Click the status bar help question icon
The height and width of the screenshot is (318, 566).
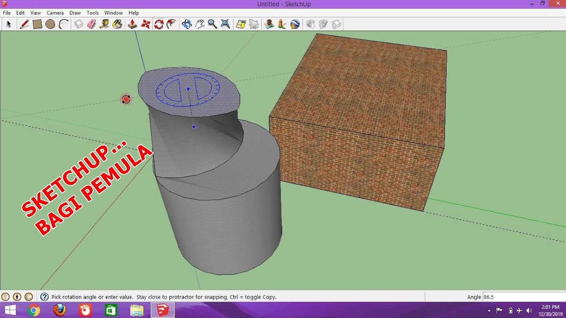44,297
